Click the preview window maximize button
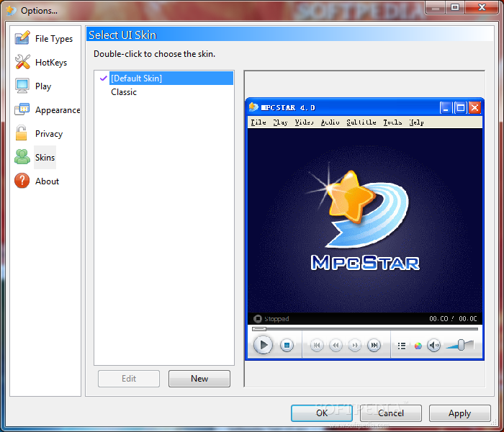Viewport: 504px width, 432px height. tap(460, 108)
